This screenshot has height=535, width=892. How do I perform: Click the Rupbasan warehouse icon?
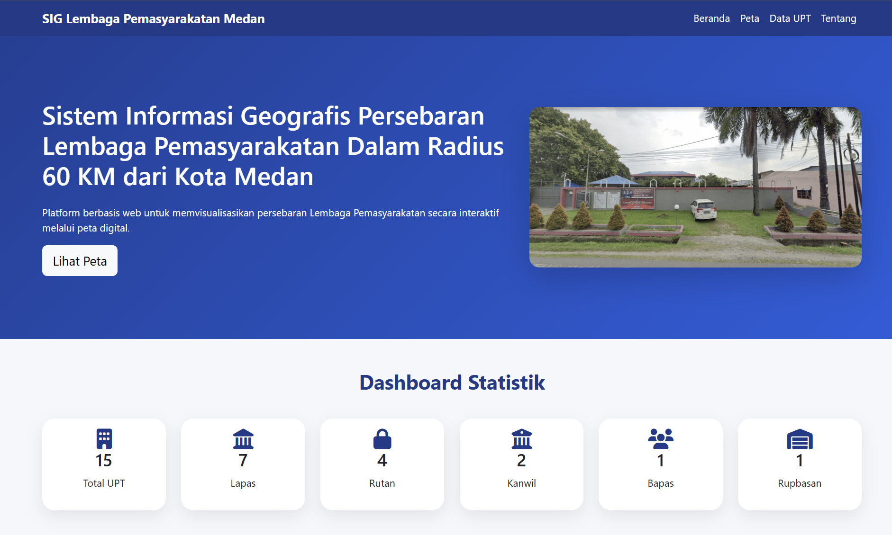pos(800,439)
